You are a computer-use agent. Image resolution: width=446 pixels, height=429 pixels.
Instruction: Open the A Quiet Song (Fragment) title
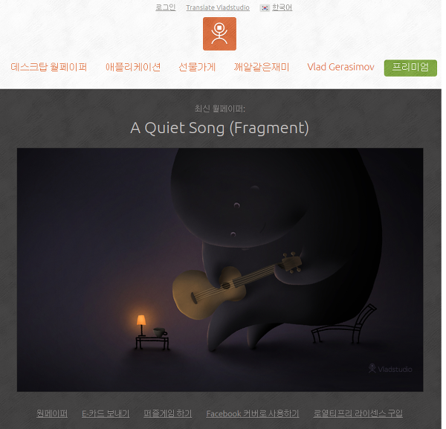click(x=219, y=128)
